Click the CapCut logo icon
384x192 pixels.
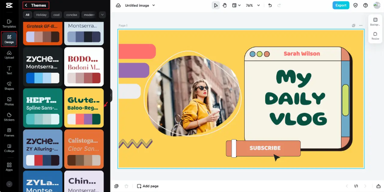[x=9, y=5]
